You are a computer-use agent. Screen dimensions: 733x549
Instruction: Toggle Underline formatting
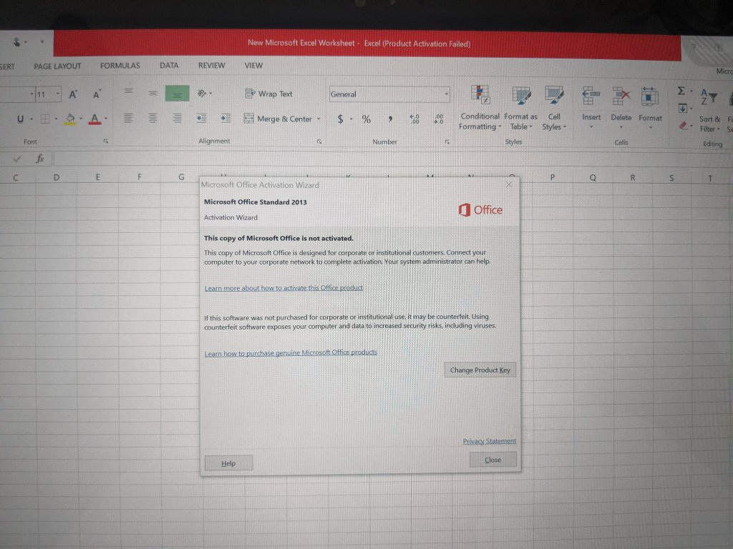20,119
